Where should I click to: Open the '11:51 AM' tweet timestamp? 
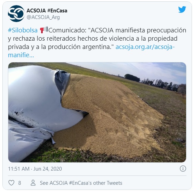click(19, 169)
